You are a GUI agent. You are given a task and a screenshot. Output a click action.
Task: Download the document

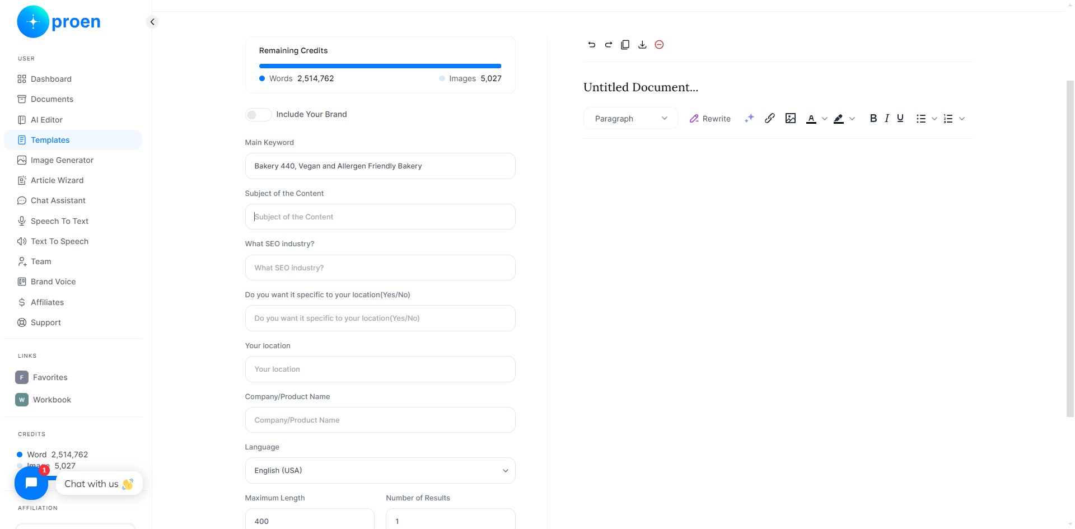(x=642, y=45)
